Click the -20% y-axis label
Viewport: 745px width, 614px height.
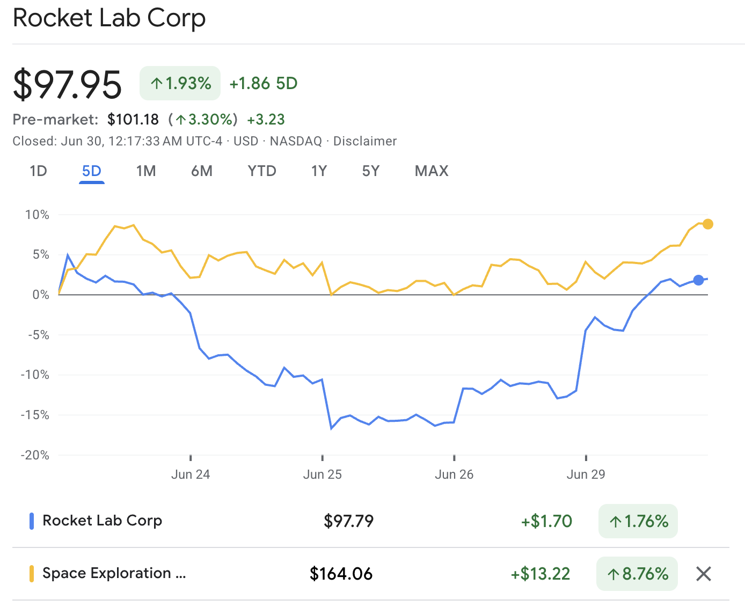[x=35, y=455]
